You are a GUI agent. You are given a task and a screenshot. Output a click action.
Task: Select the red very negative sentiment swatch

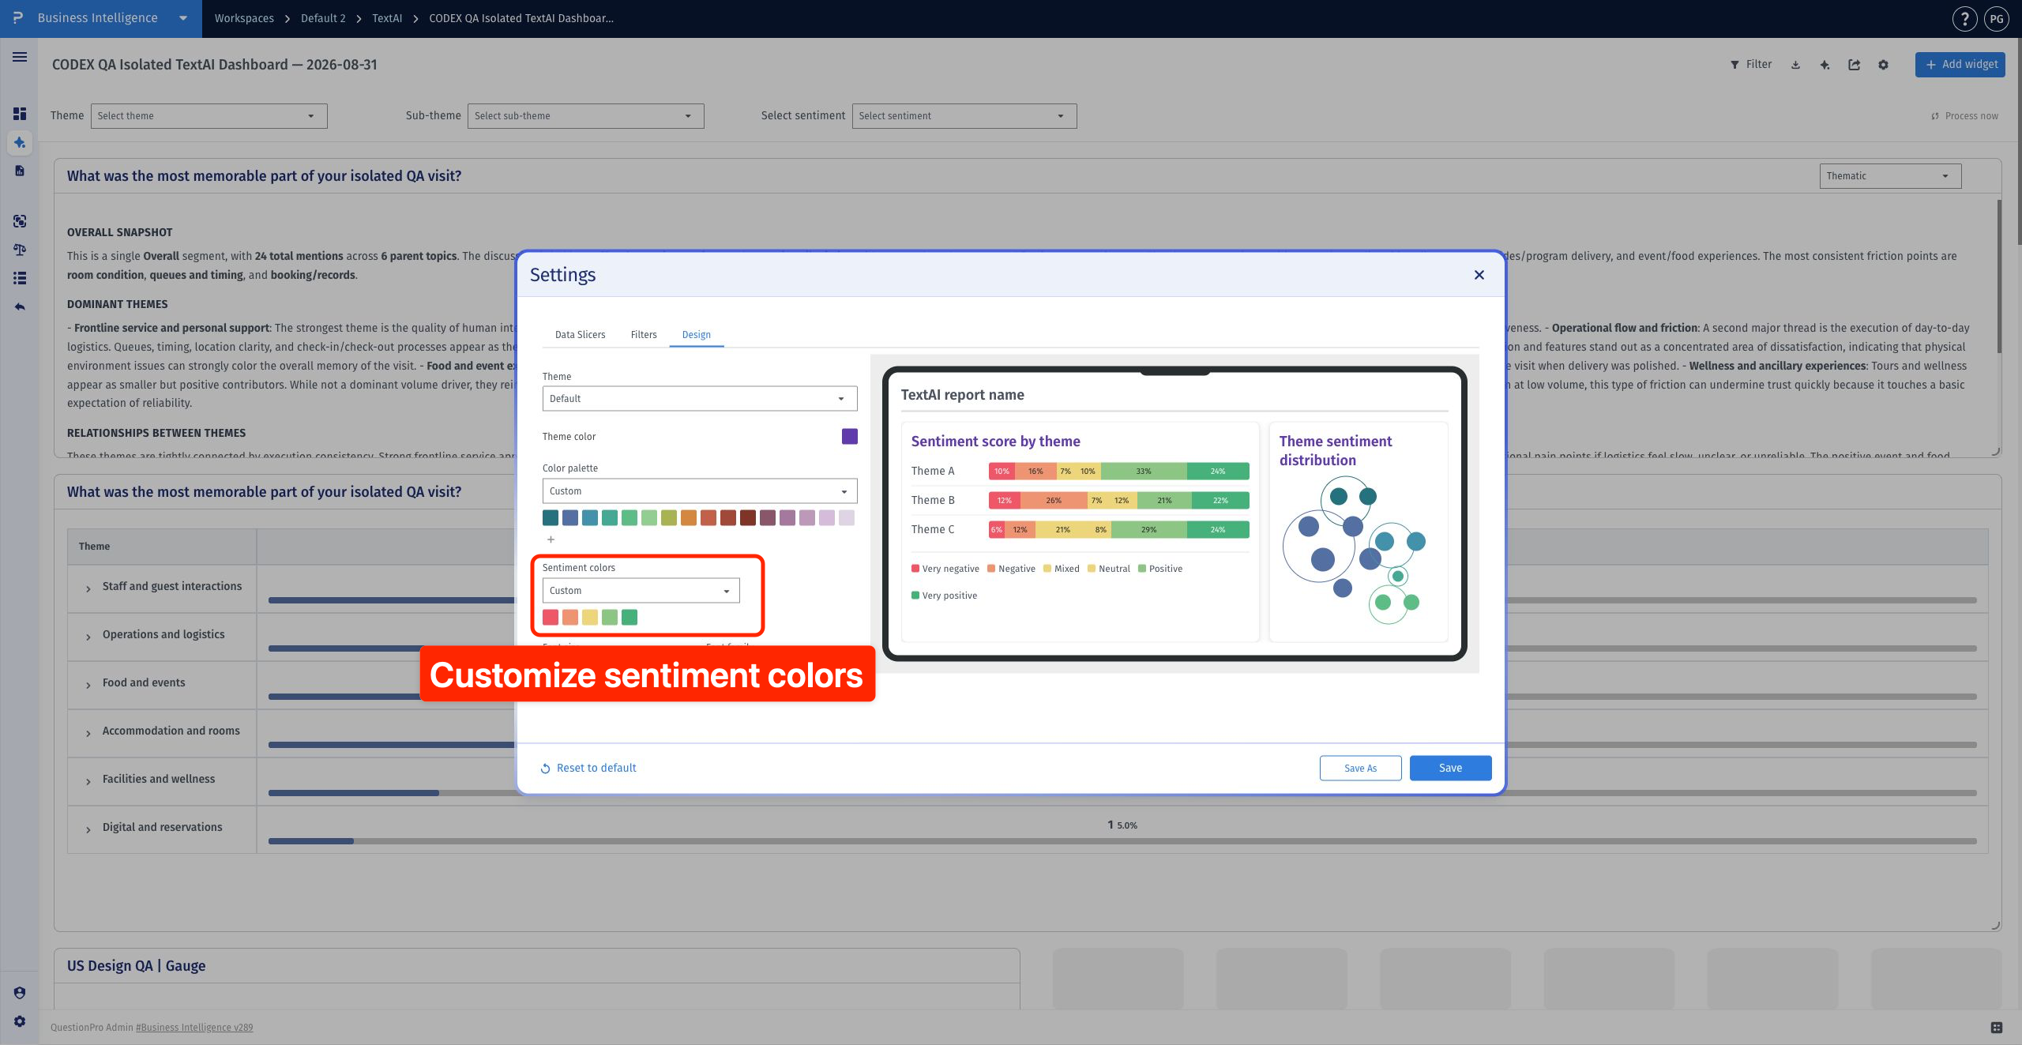(551, 618)
